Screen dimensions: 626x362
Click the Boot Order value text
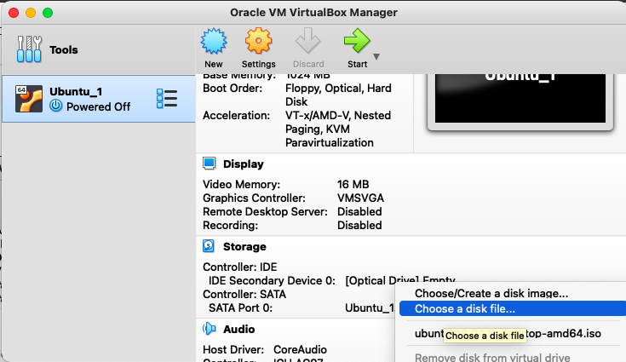point(338,95)
